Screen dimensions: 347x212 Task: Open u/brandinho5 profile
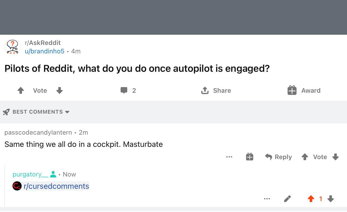pyautogui.click(x=44, y=51)
